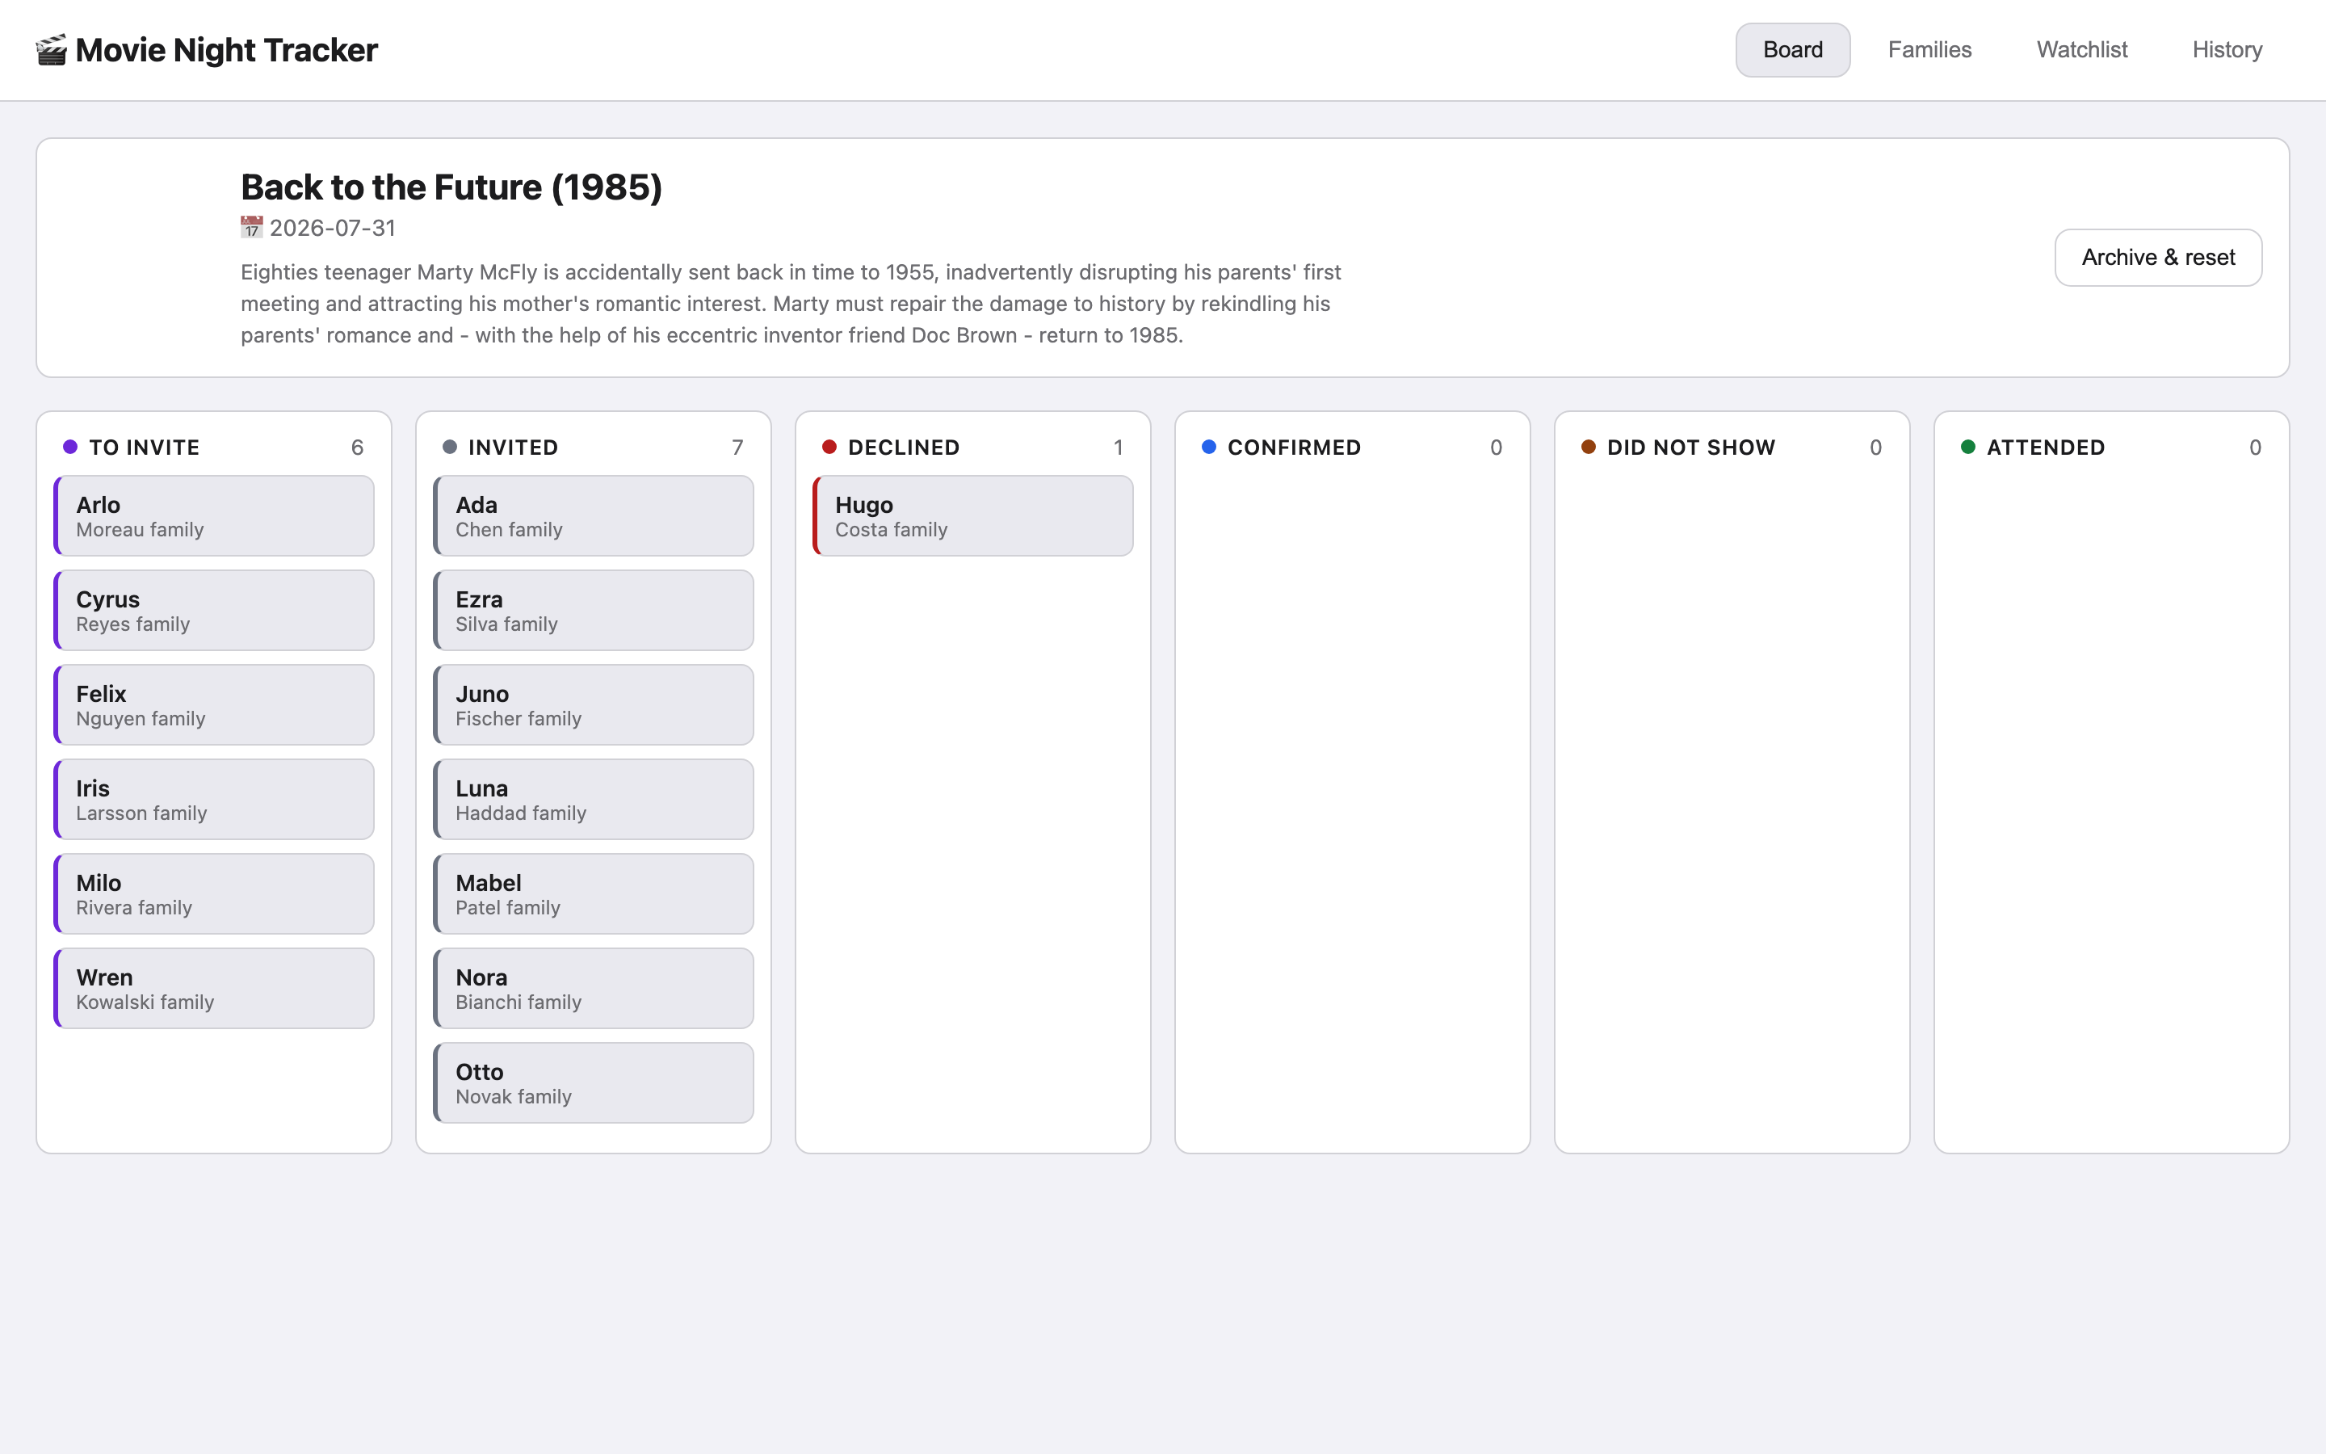This screenshot has width=2326, height=1454.
Task: Go to the History tab
Action: [2227, 50]
